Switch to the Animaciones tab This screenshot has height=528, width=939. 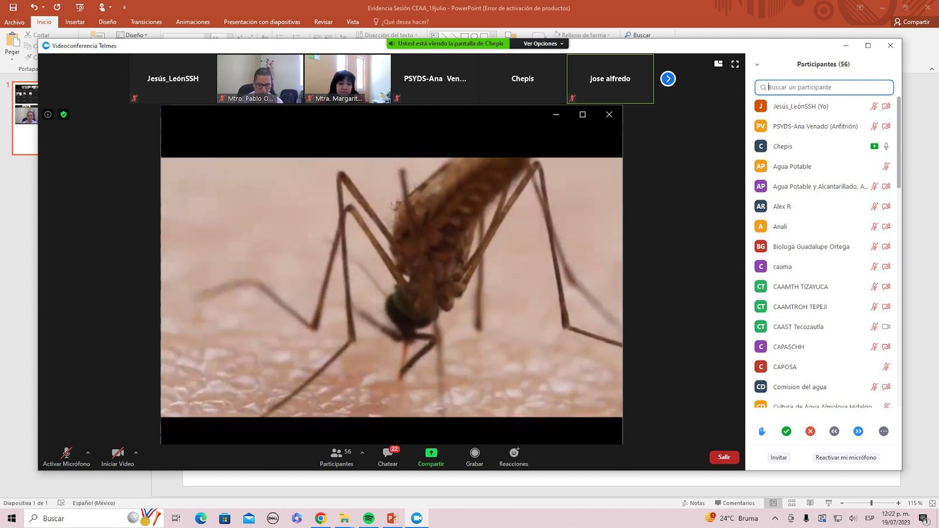(192, 22)
